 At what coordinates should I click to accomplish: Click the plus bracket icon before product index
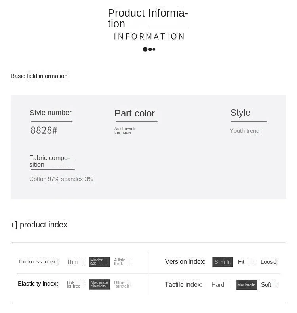(14, 225)
